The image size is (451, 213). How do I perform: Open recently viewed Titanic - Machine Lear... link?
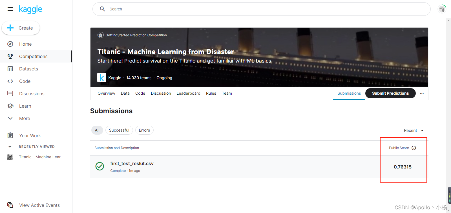pos(41,157)
